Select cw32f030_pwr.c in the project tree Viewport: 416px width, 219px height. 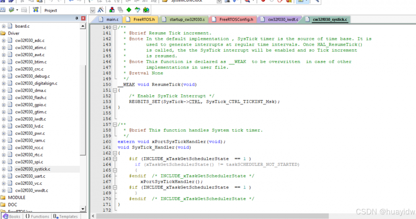pos(30,133)
